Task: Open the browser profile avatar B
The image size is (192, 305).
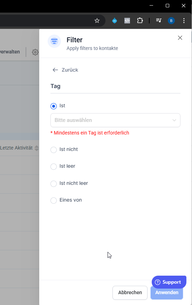Action: 171,21
